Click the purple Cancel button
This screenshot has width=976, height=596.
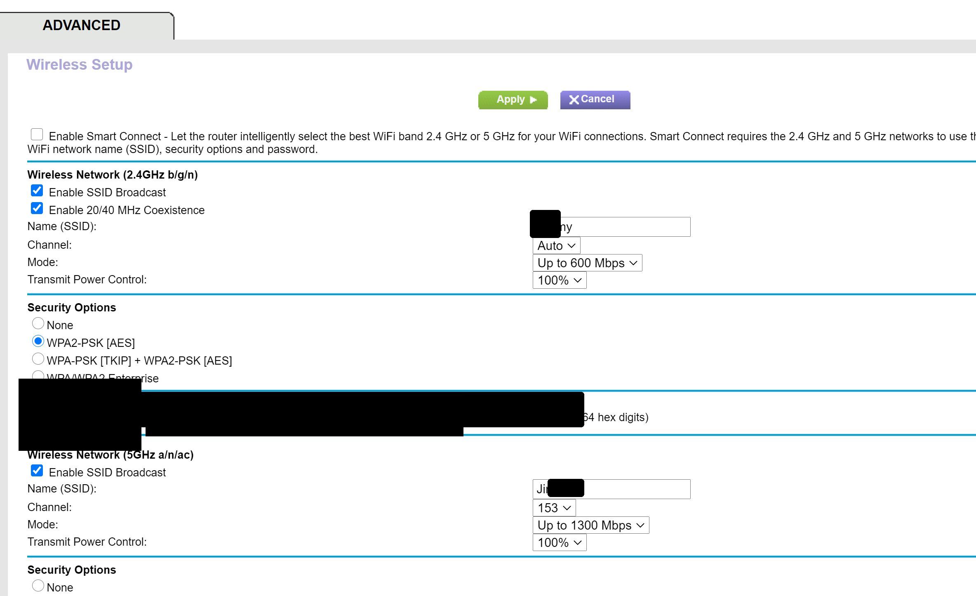595,100
